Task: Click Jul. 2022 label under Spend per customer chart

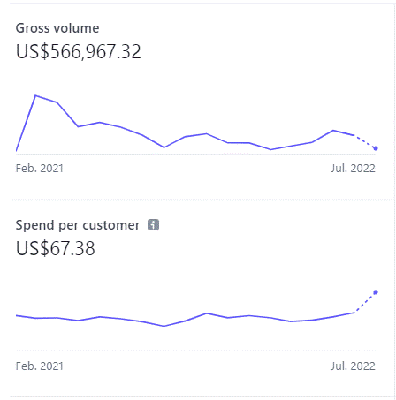Action: (353, 366)
